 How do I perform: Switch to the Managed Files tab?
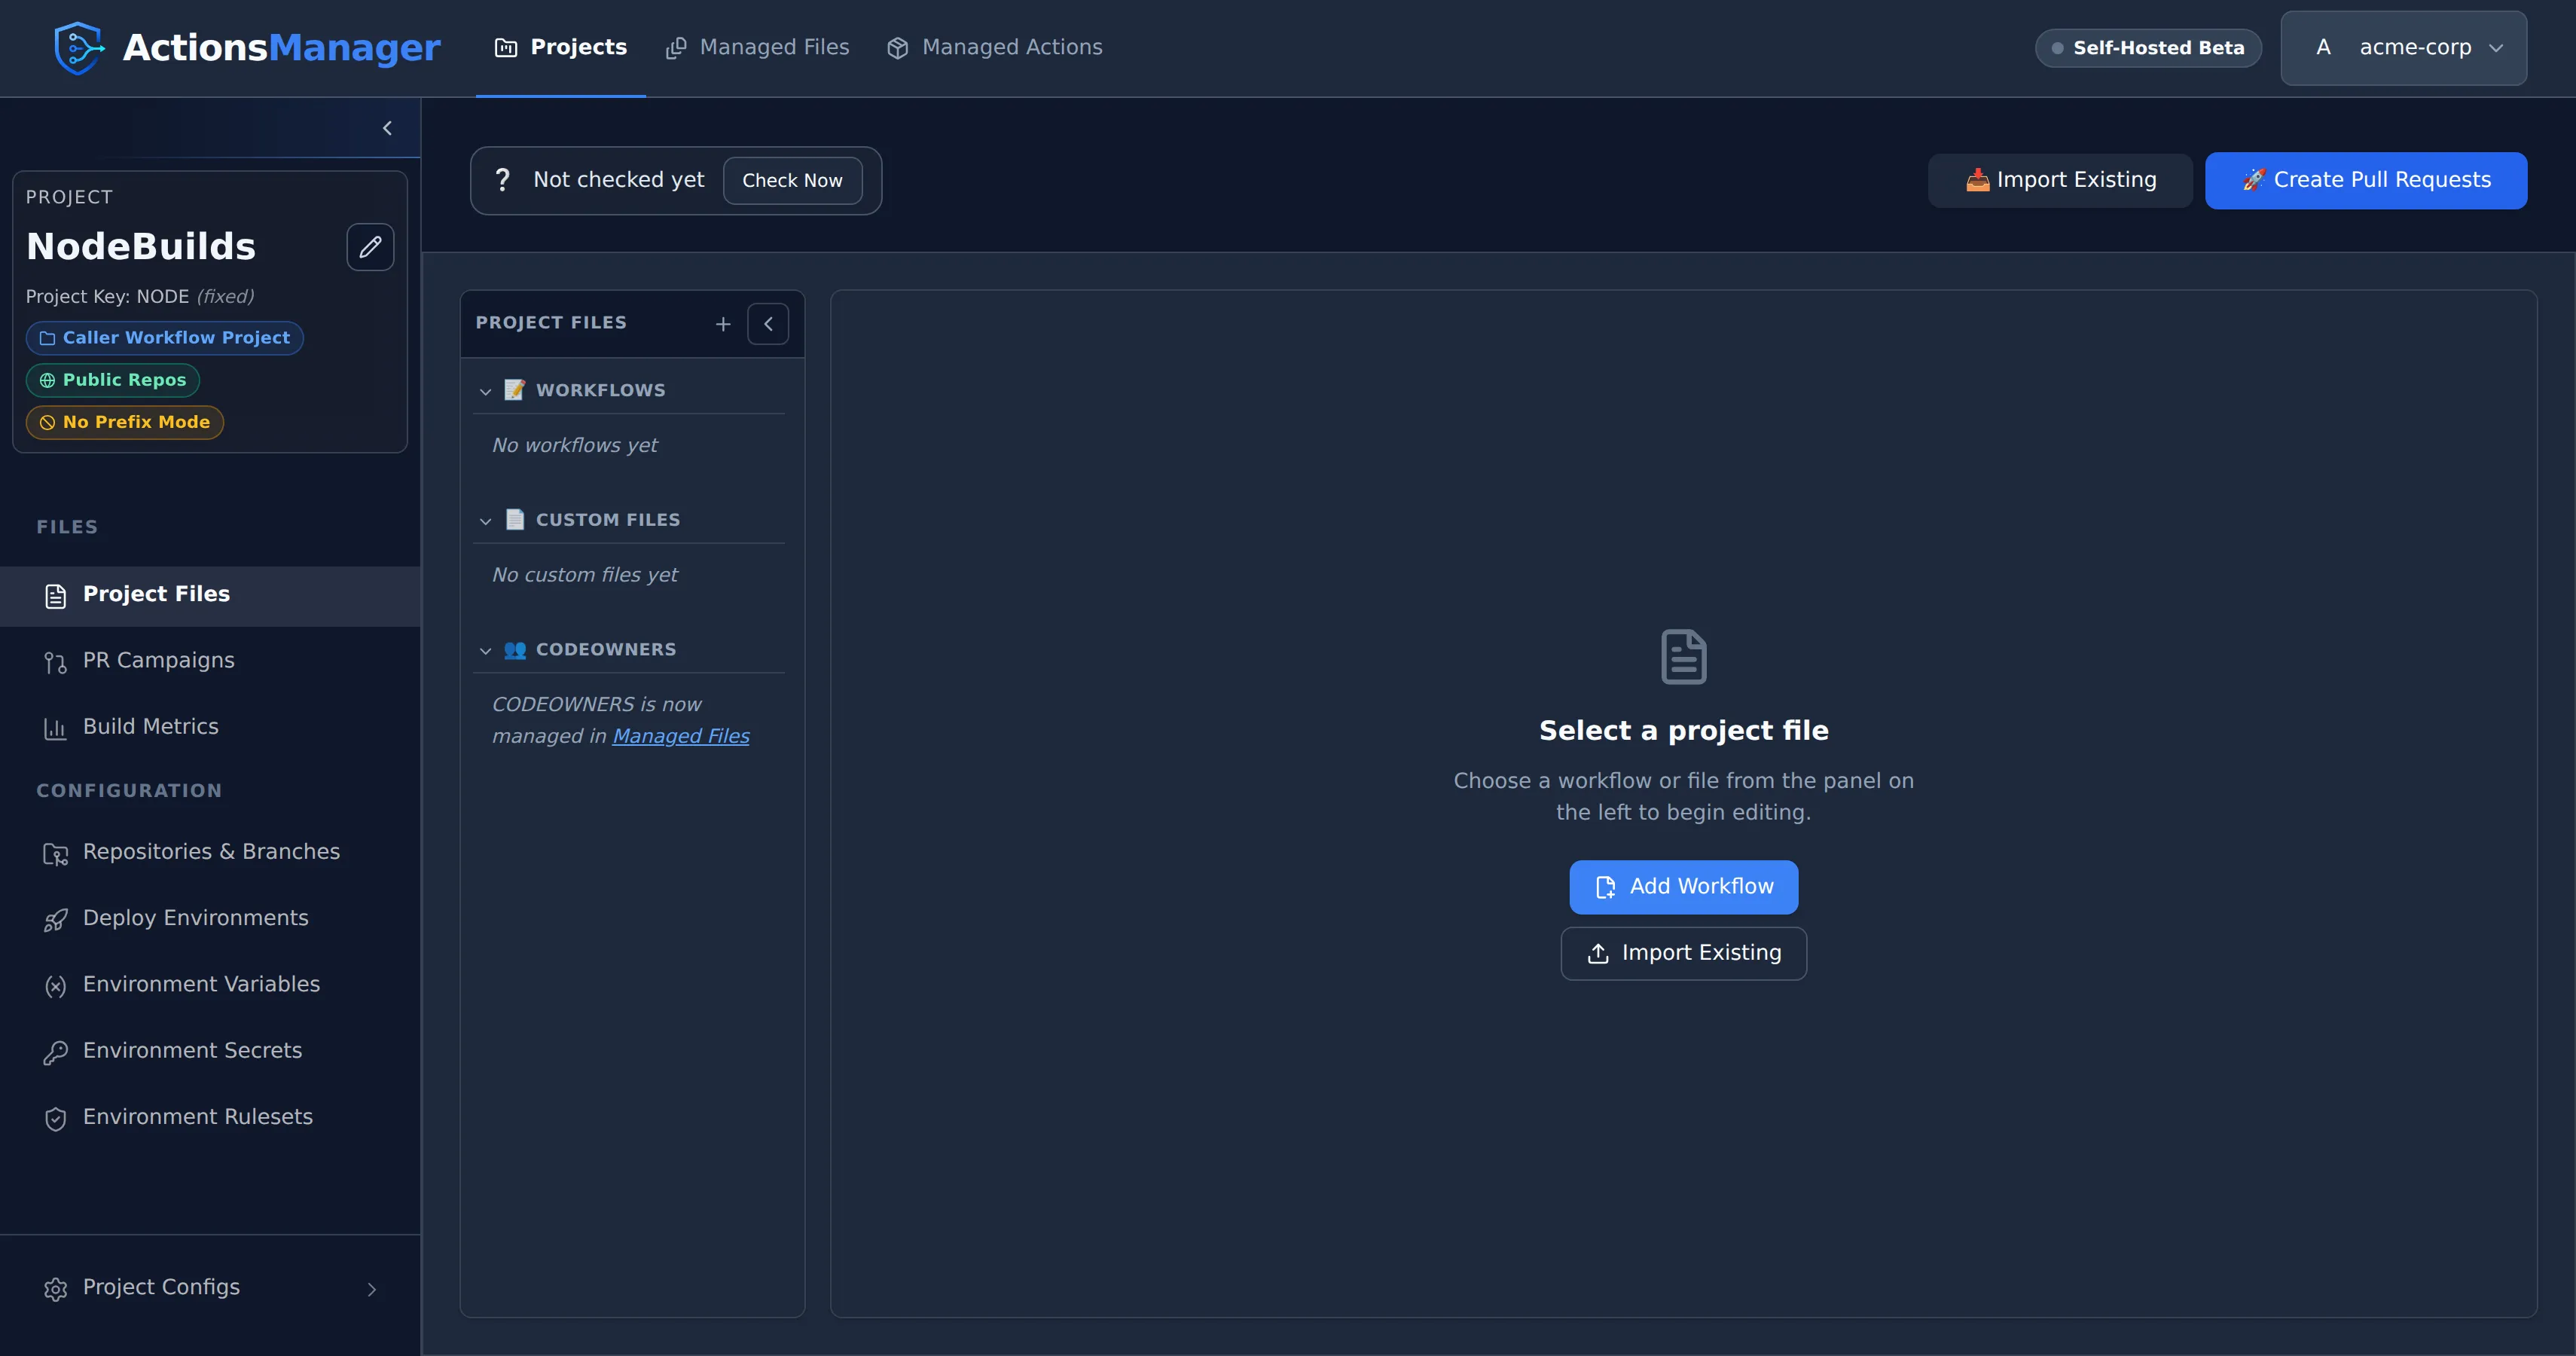757,47
